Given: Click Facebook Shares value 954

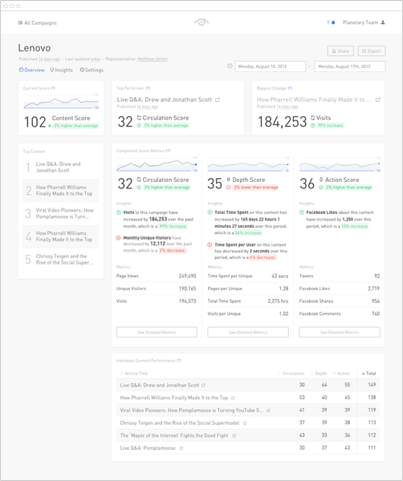Looking at the screenshot, I should click(x=376, y=301).
